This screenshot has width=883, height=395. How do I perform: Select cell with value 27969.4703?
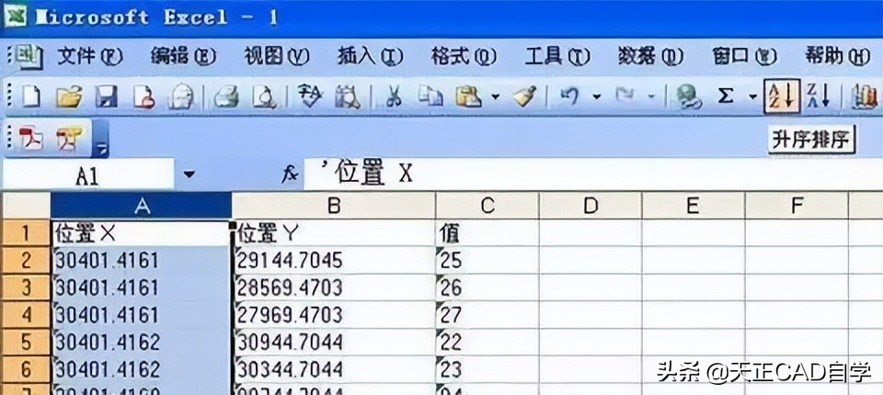333,314
